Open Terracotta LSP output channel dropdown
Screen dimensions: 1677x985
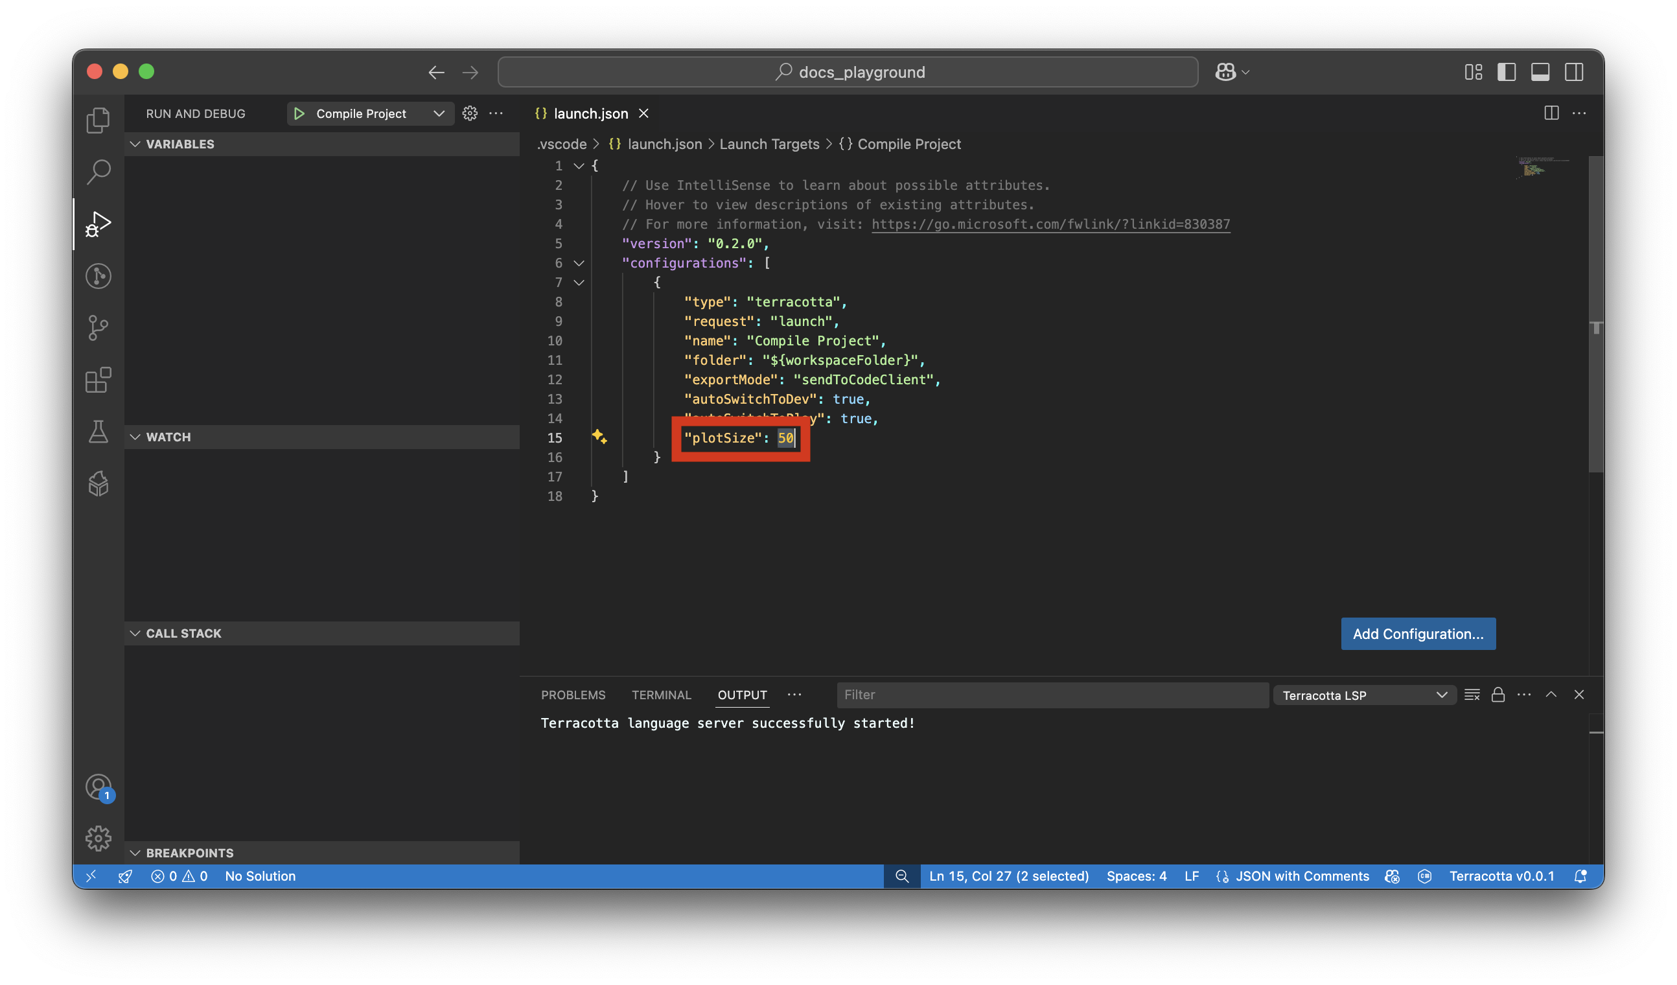click(x=1364, y=695)
